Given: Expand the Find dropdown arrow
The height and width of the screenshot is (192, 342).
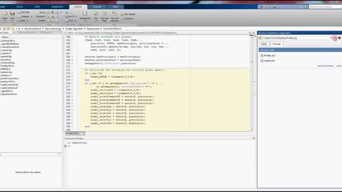Looking at the screenshot, I should (75, 21).
